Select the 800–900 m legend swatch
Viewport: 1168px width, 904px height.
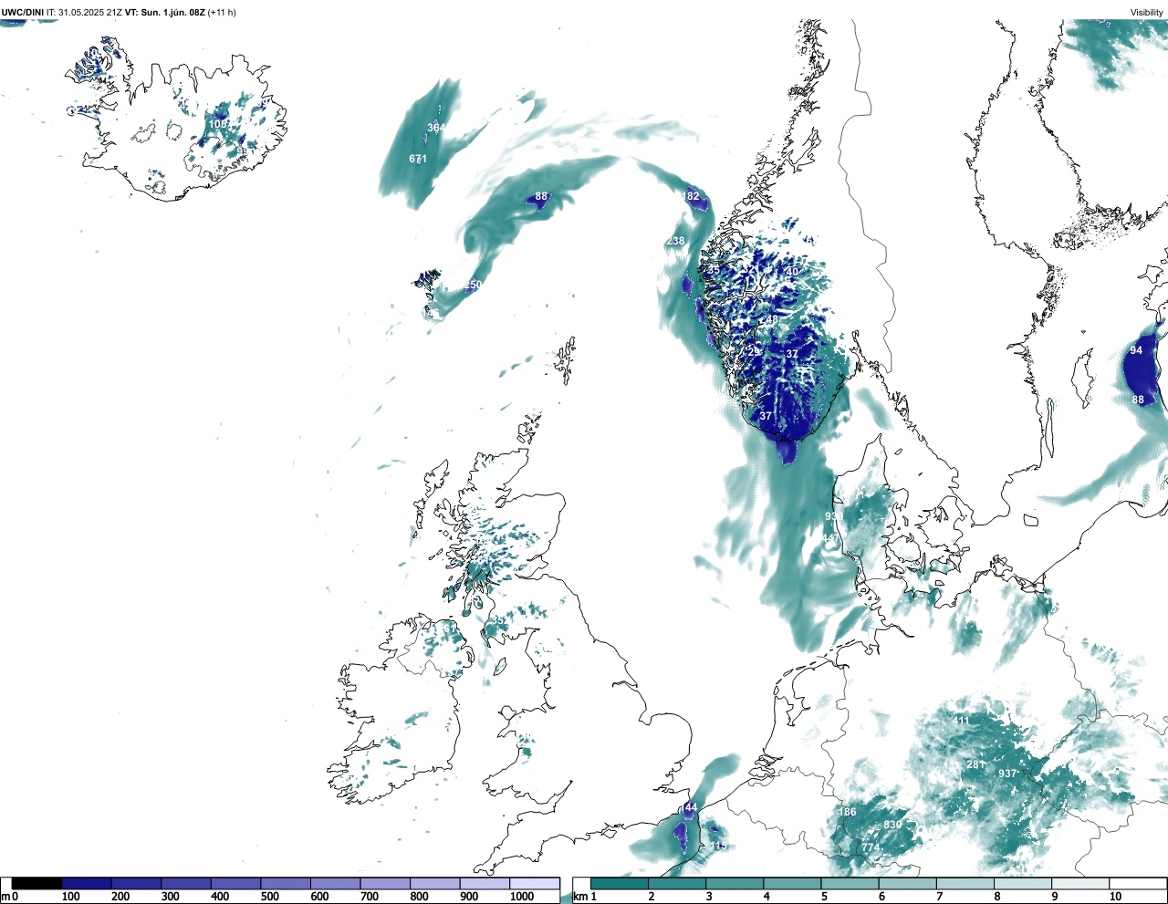tap(435, 883)
